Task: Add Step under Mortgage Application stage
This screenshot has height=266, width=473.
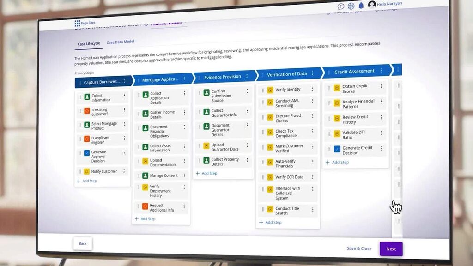Action: 145,218
